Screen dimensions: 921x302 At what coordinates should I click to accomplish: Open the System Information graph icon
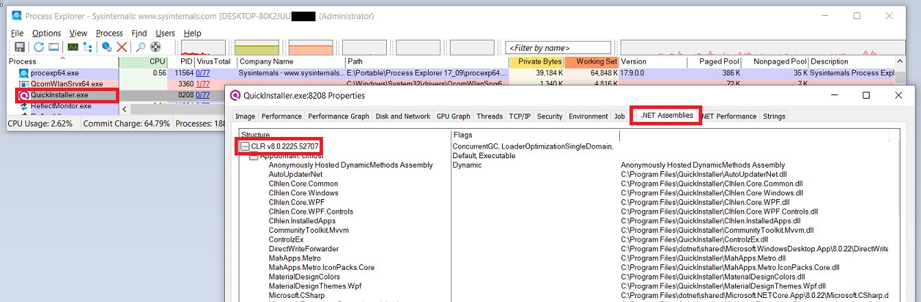[72, 47]
